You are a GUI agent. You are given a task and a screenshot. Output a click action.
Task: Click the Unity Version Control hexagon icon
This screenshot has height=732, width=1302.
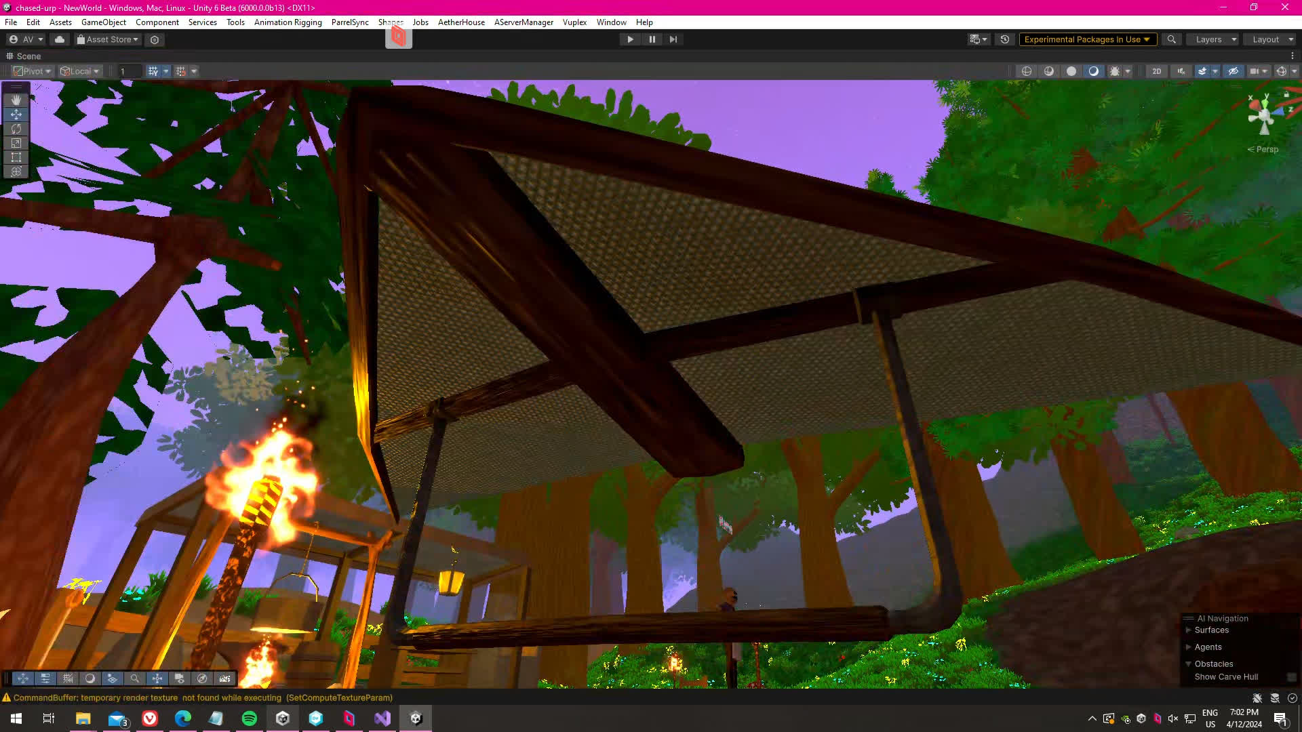[155, 40]
